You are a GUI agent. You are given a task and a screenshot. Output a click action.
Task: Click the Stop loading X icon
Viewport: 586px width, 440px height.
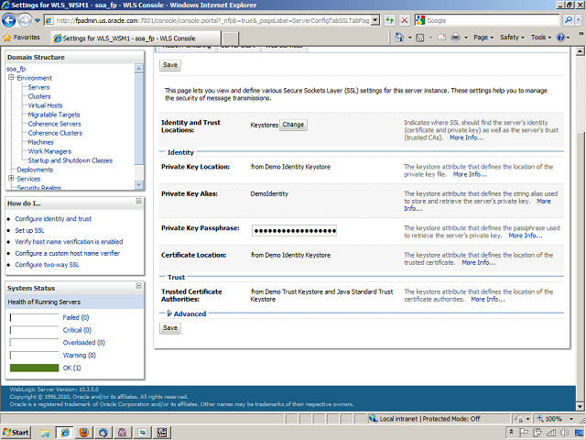(405, 19)
